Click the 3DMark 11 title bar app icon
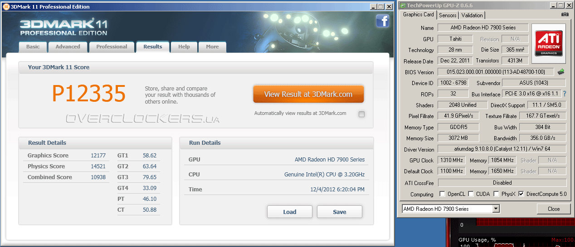Viewport: 575px width, 247px height. [x=6, y=7]
